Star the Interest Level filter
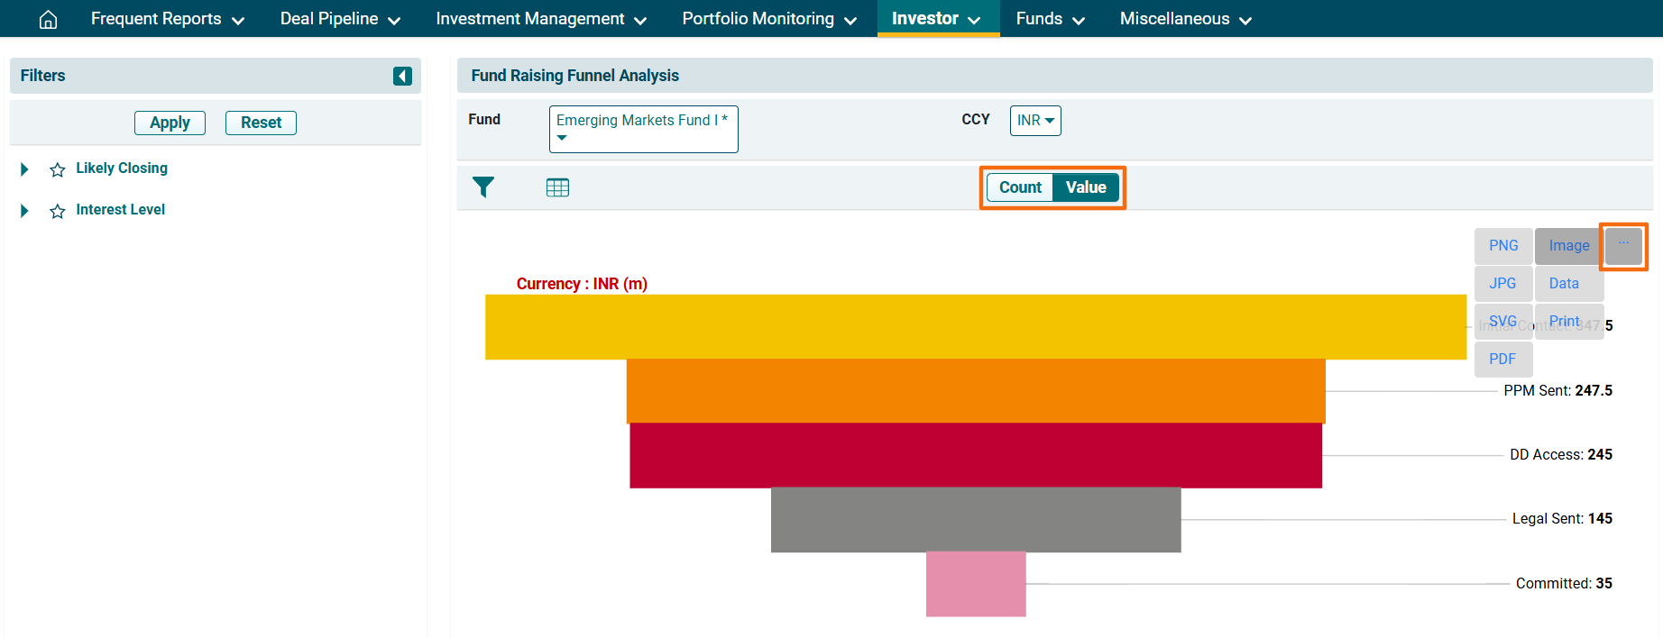1663x638 pixels. pyautogui.click(x=58, y=211)
